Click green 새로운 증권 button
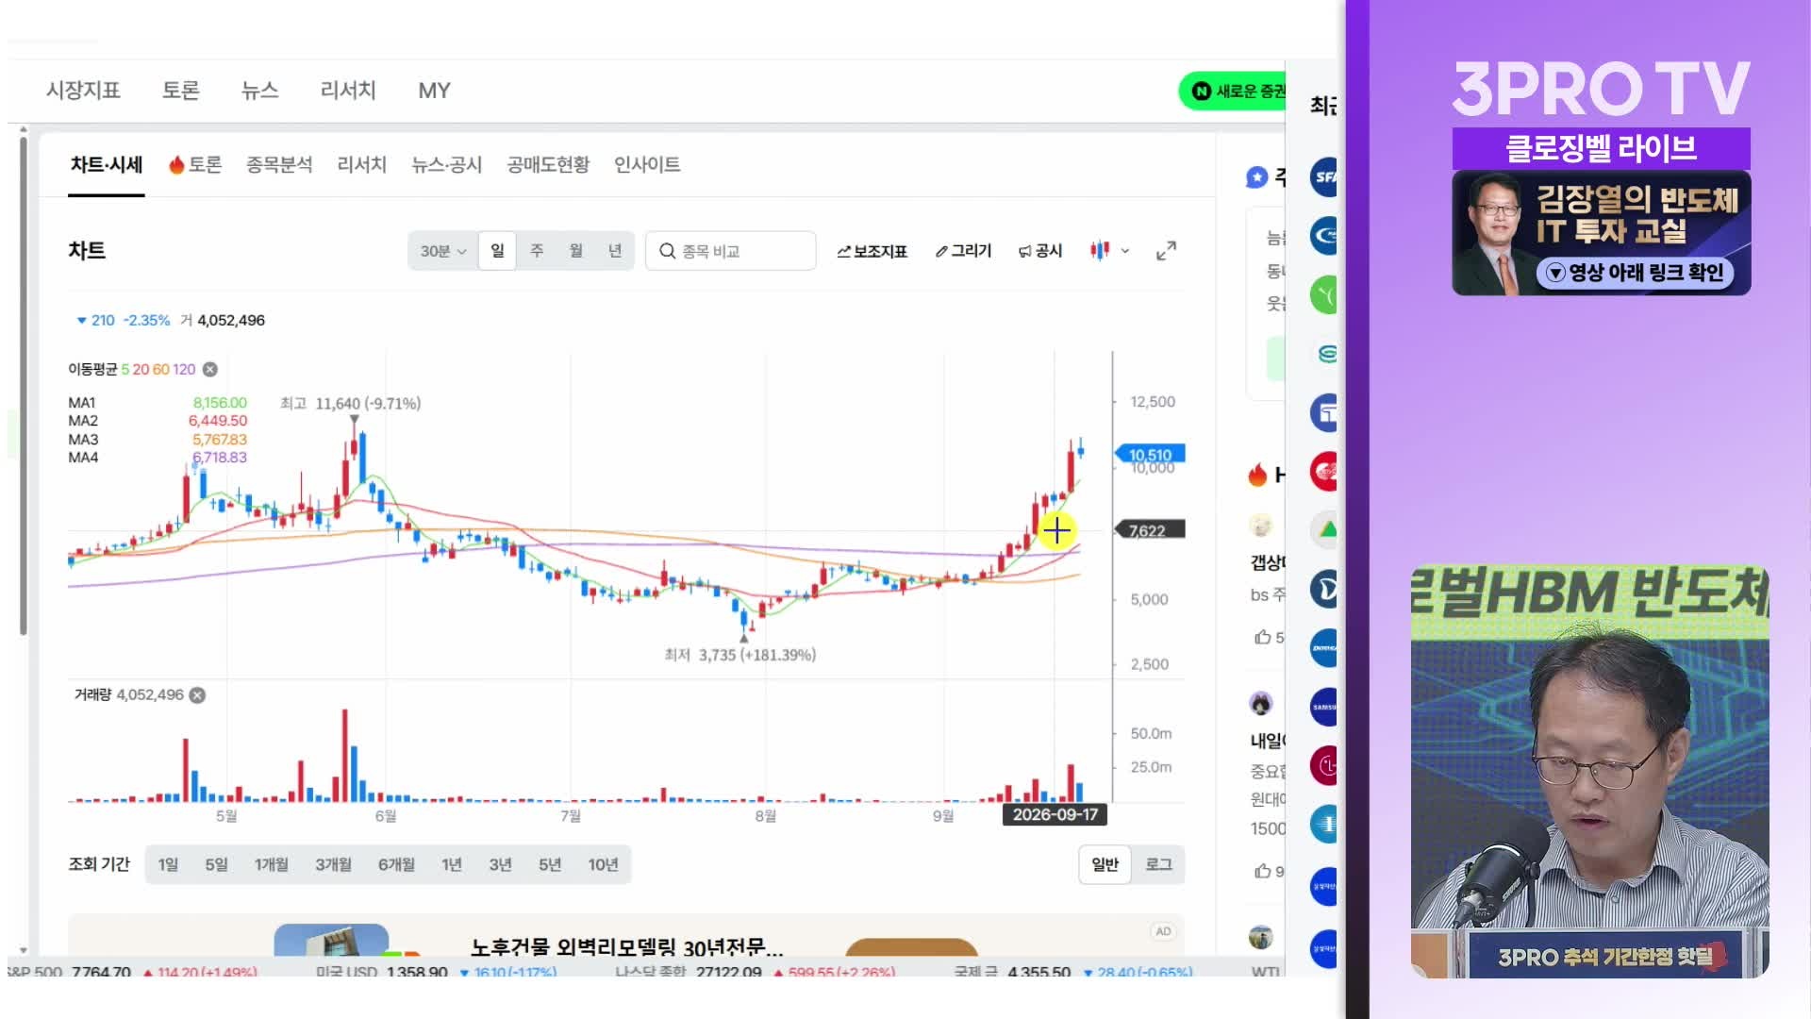 [x=1232, y=92]
